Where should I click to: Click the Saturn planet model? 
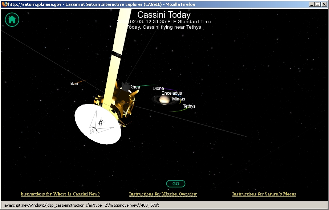[x=164, y=100]
